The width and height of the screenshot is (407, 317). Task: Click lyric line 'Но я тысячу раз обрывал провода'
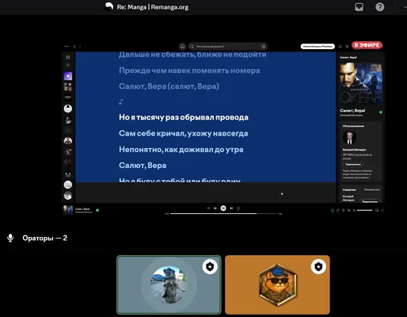184,117
